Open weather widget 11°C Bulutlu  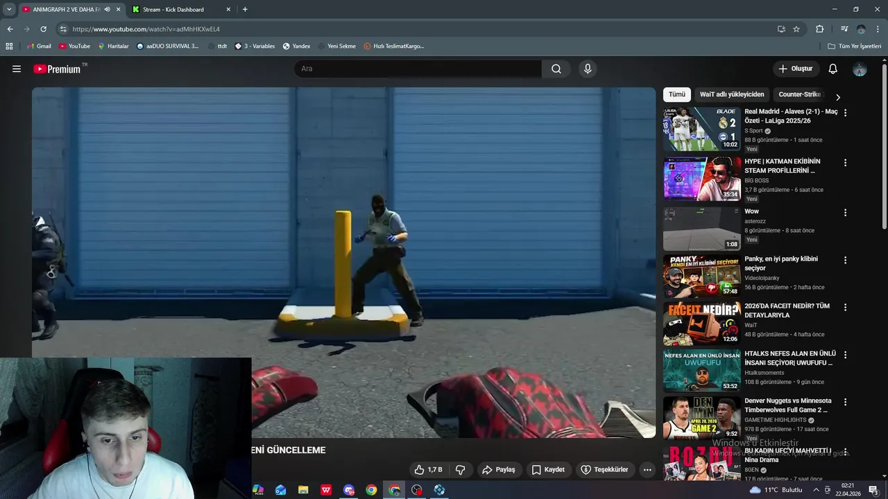coord(776,490)
